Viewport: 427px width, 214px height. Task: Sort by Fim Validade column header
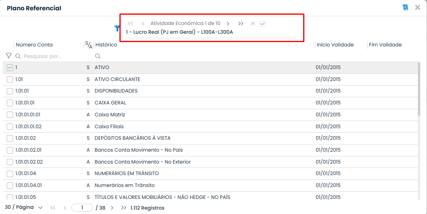[x=385, y=45]
